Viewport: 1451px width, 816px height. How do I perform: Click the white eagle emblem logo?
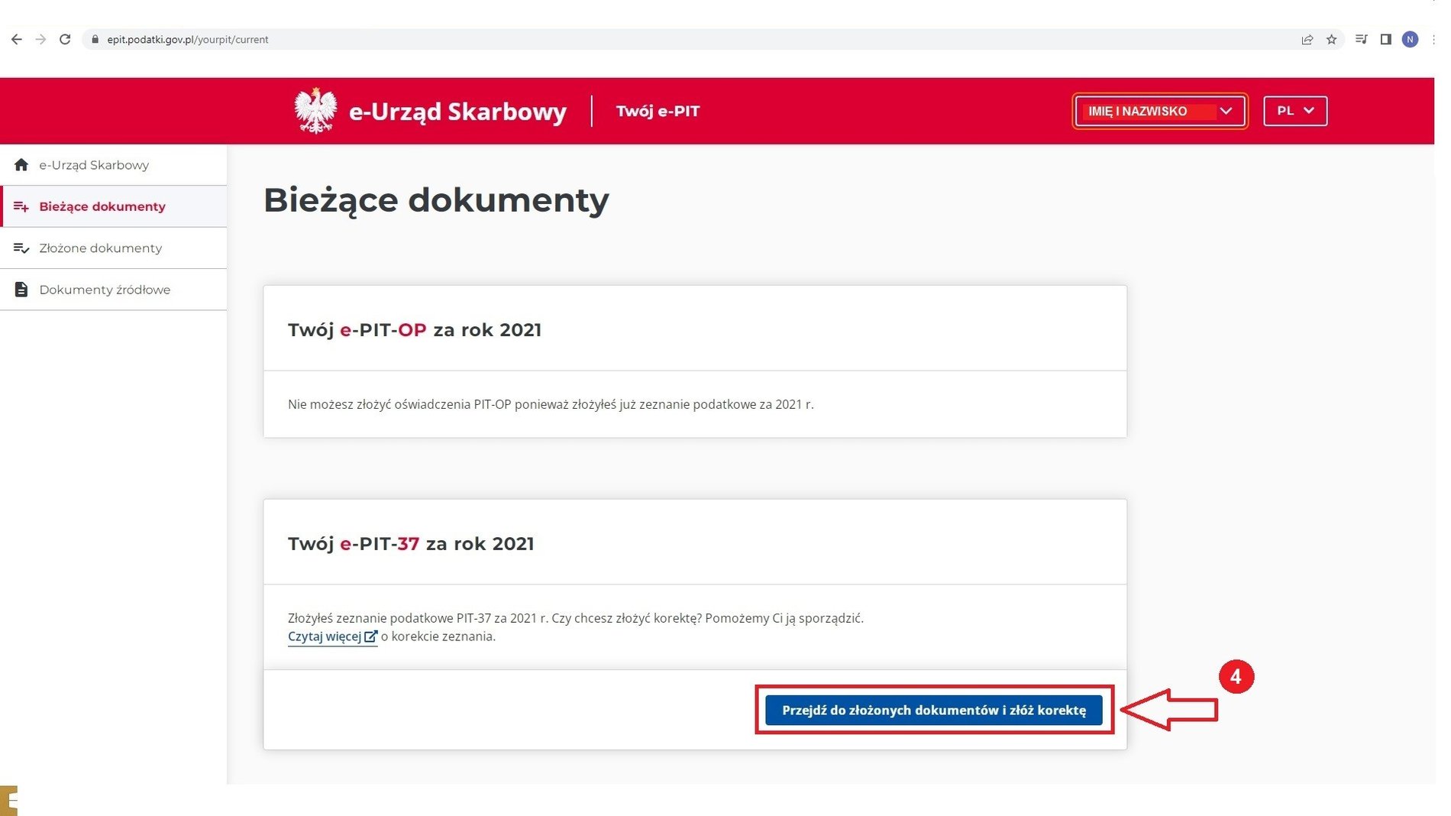315,111
